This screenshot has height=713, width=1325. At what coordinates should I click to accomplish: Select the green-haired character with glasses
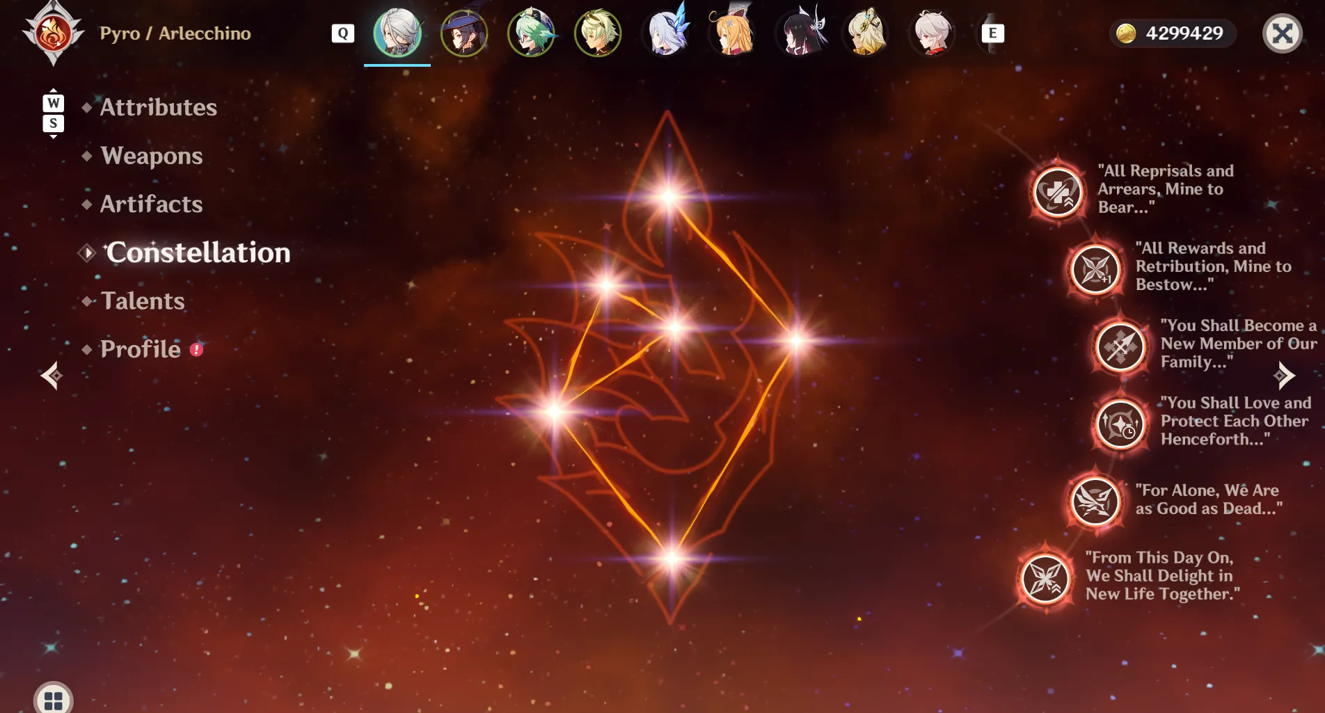531,33
